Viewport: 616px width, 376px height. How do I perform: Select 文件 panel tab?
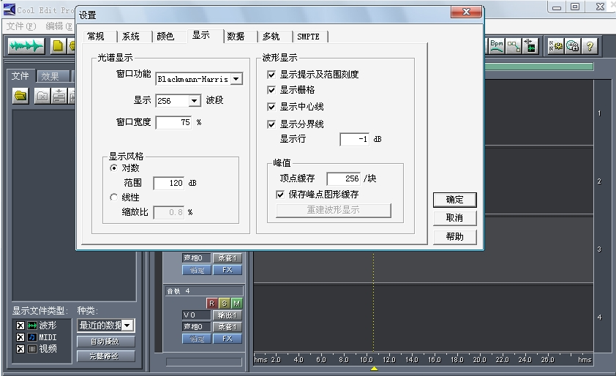20,76
